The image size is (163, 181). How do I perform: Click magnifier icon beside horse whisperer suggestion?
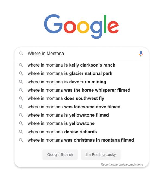coord(21,90)
